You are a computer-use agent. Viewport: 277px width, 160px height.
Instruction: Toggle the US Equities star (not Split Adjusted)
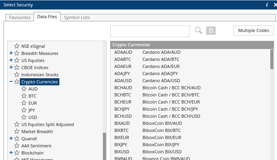[x=17, y=60]
